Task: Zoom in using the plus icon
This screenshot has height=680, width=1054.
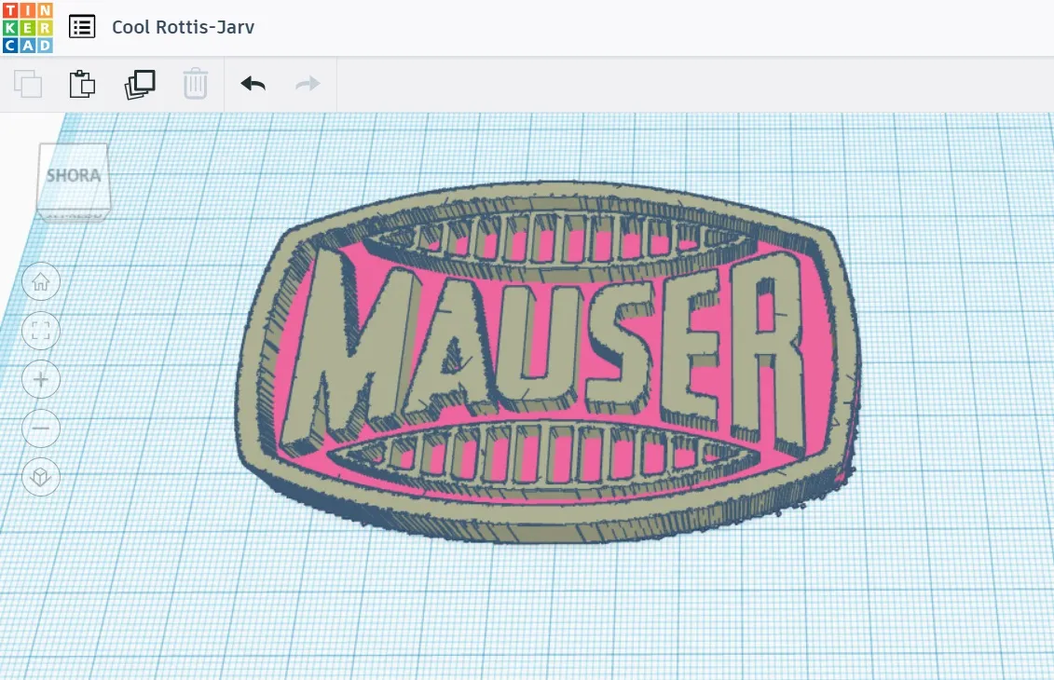Action: click(x=40, y=379)
